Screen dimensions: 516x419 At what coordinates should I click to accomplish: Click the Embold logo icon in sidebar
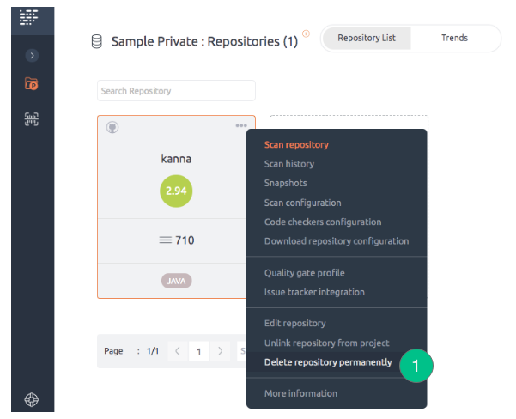pyautogui.click(x=28, y=17)
